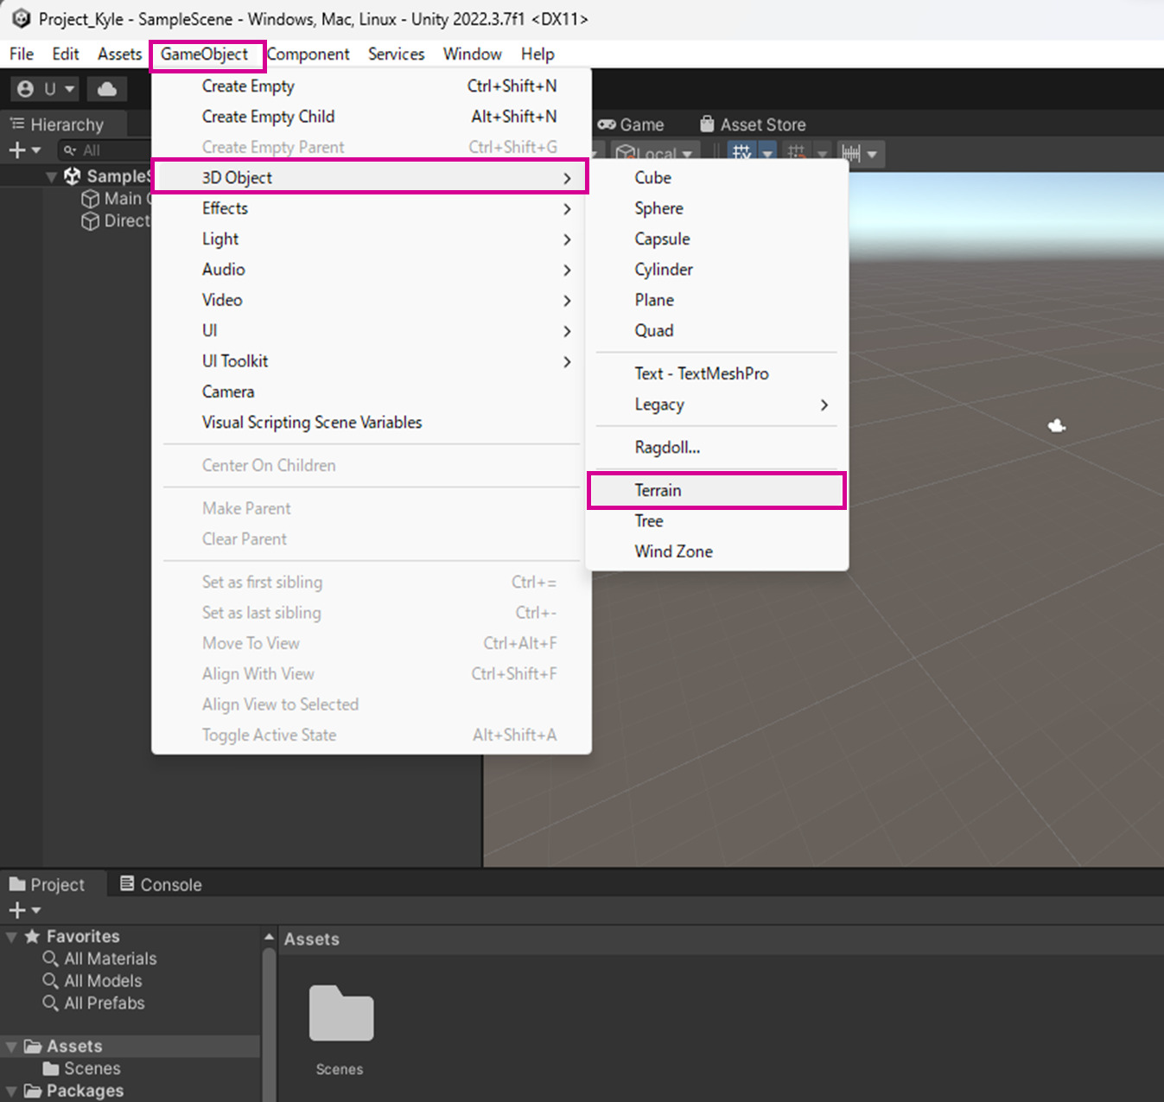The width and height of the screenshot is (1164, 1102).
Task: Open the Component menu
Action: 308,54
